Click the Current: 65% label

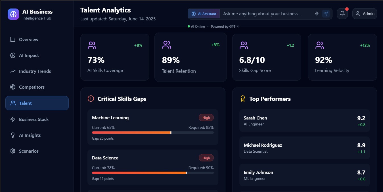pyautogui.click(x=103, y=127)
